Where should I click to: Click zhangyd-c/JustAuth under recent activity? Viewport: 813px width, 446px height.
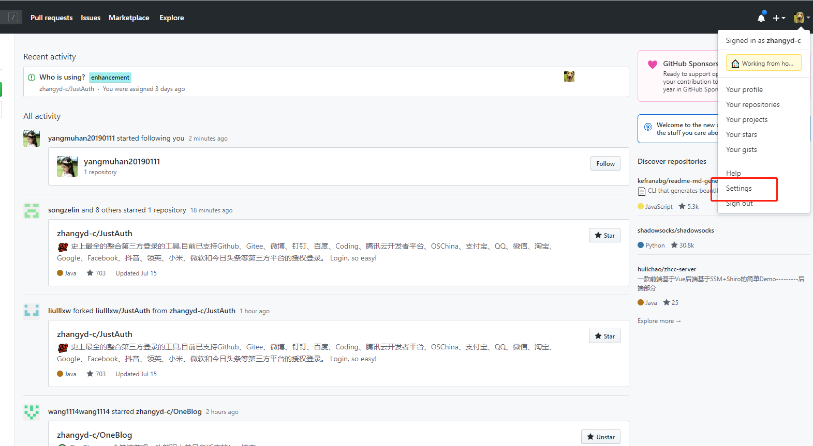tap(67, 89)
